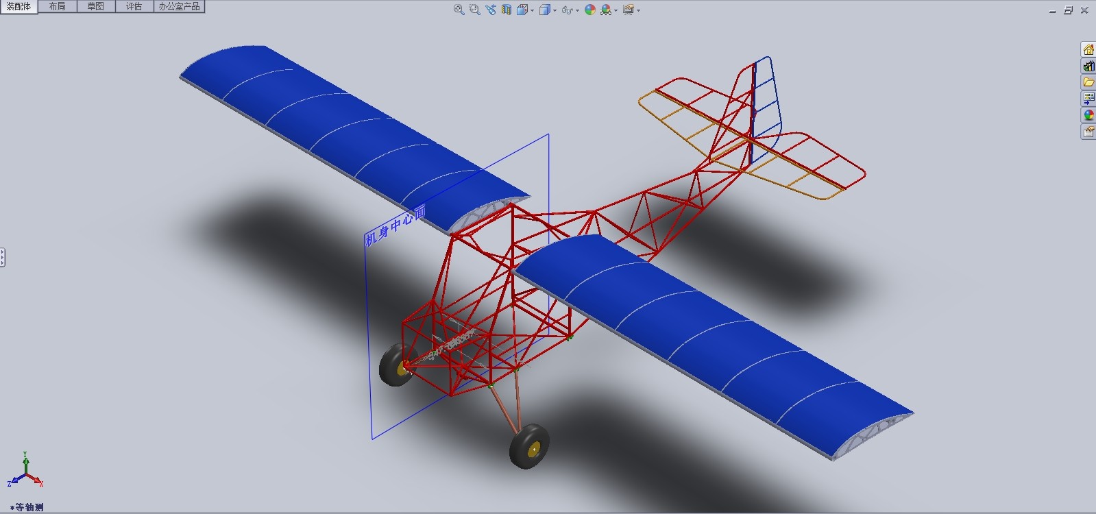Minimize the document window
This screenshot has height=514, width=1096.
coord(1052,11)
